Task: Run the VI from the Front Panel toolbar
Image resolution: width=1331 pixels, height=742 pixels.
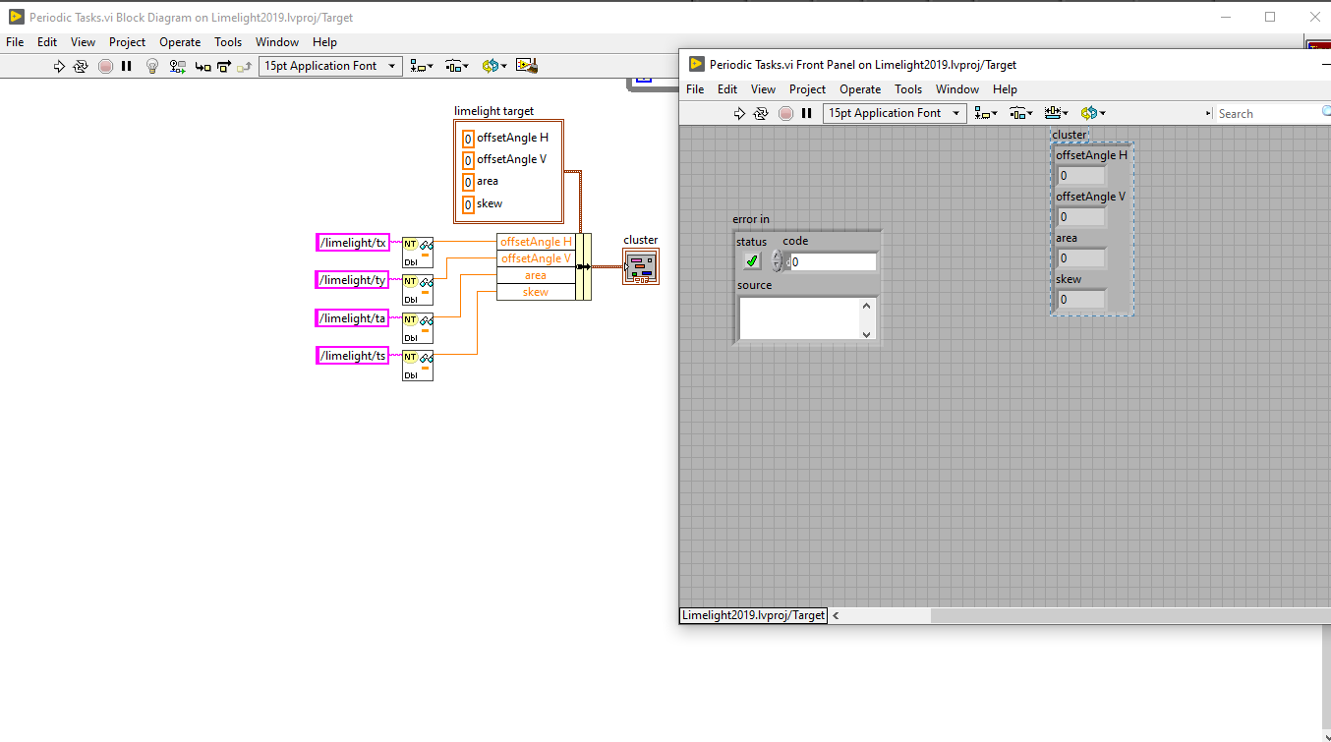Action: click(739, 113)
